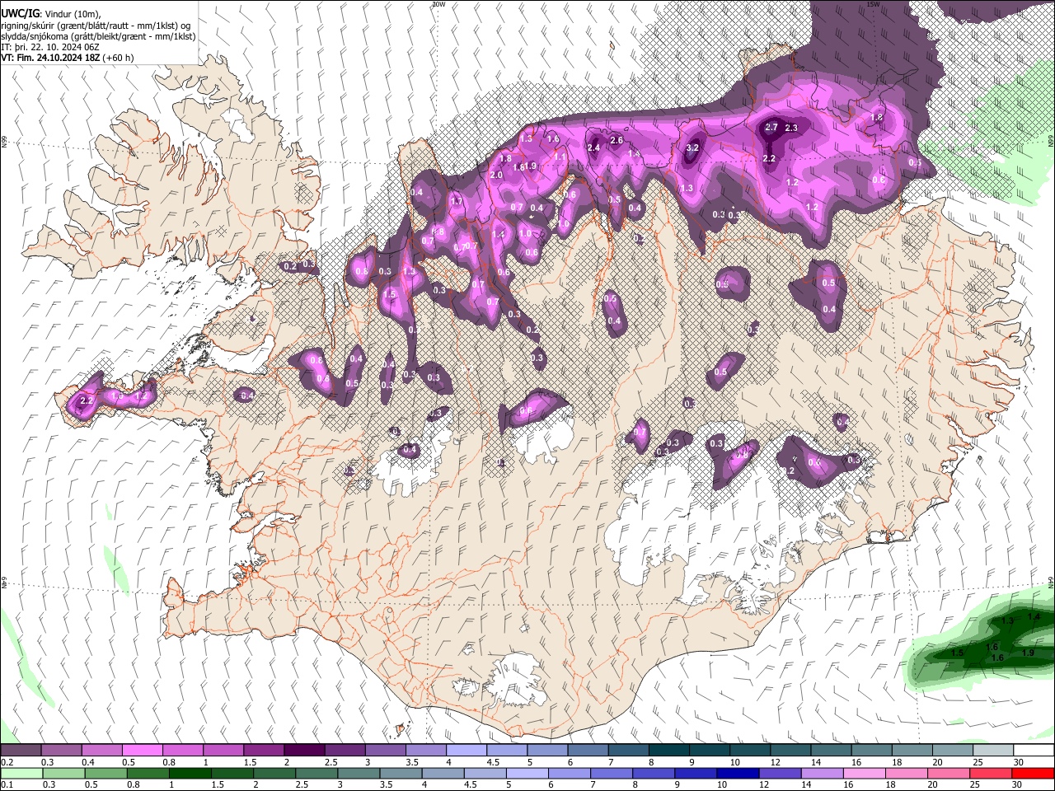Pick the darkest green 1 swatch in the lower scale
The width and height of the screenshot is (1055, 791).
click(x=190, y=774)
